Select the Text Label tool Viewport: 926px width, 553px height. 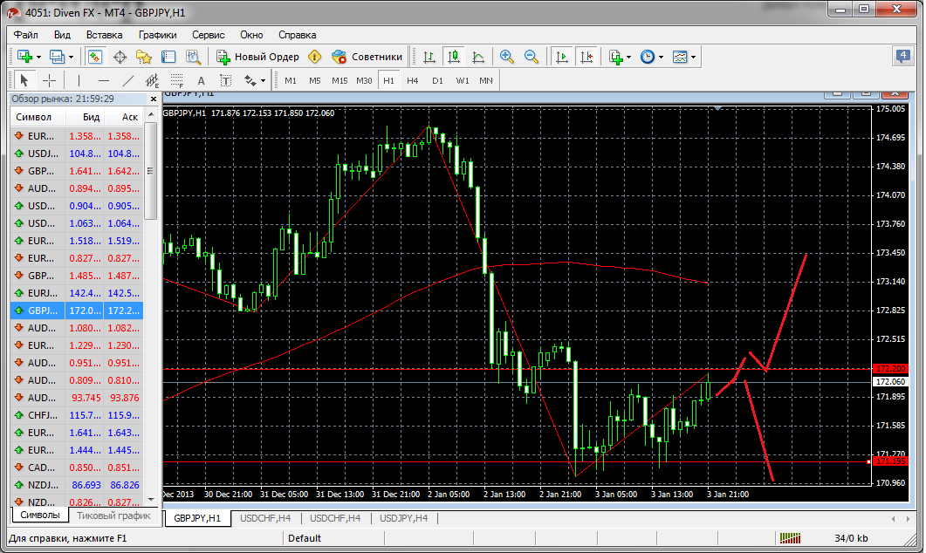click(225, 80)
